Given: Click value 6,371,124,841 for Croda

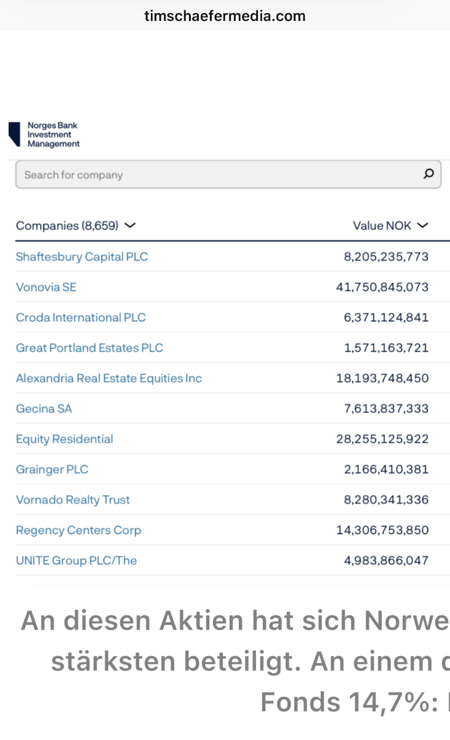Looking at the screenshot, I should pos(386,318).
